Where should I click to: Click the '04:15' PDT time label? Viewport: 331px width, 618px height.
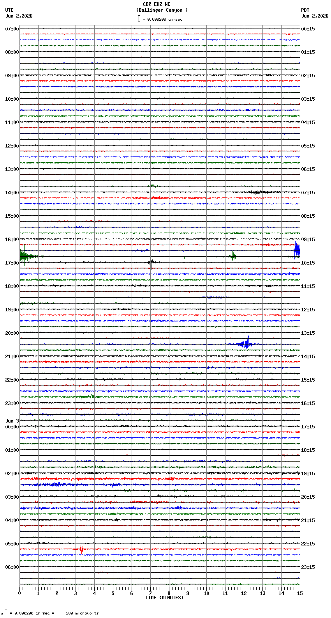308,123
